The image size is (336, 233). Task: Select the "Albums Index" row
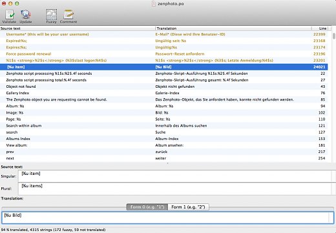pos(164,139)
